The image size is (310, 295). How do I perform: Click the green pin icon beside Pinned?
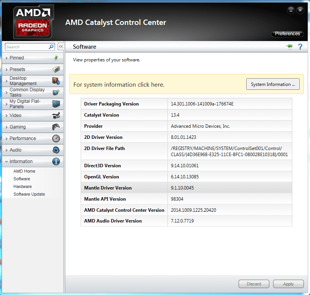coord(56,58)
